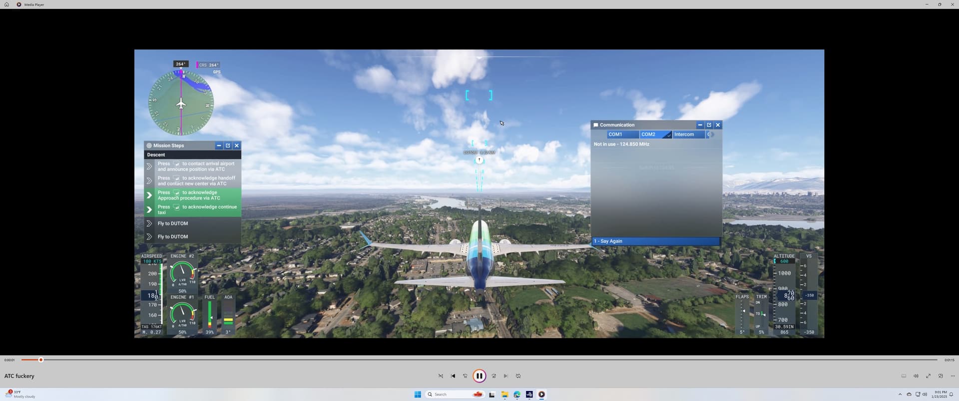
Task: Open Media Player volume control
Action: point(916,376)
